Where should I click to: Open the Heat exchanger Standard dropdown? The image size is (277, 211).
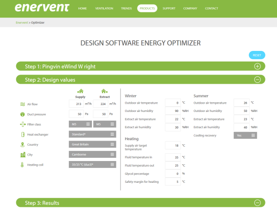(92, 134)
